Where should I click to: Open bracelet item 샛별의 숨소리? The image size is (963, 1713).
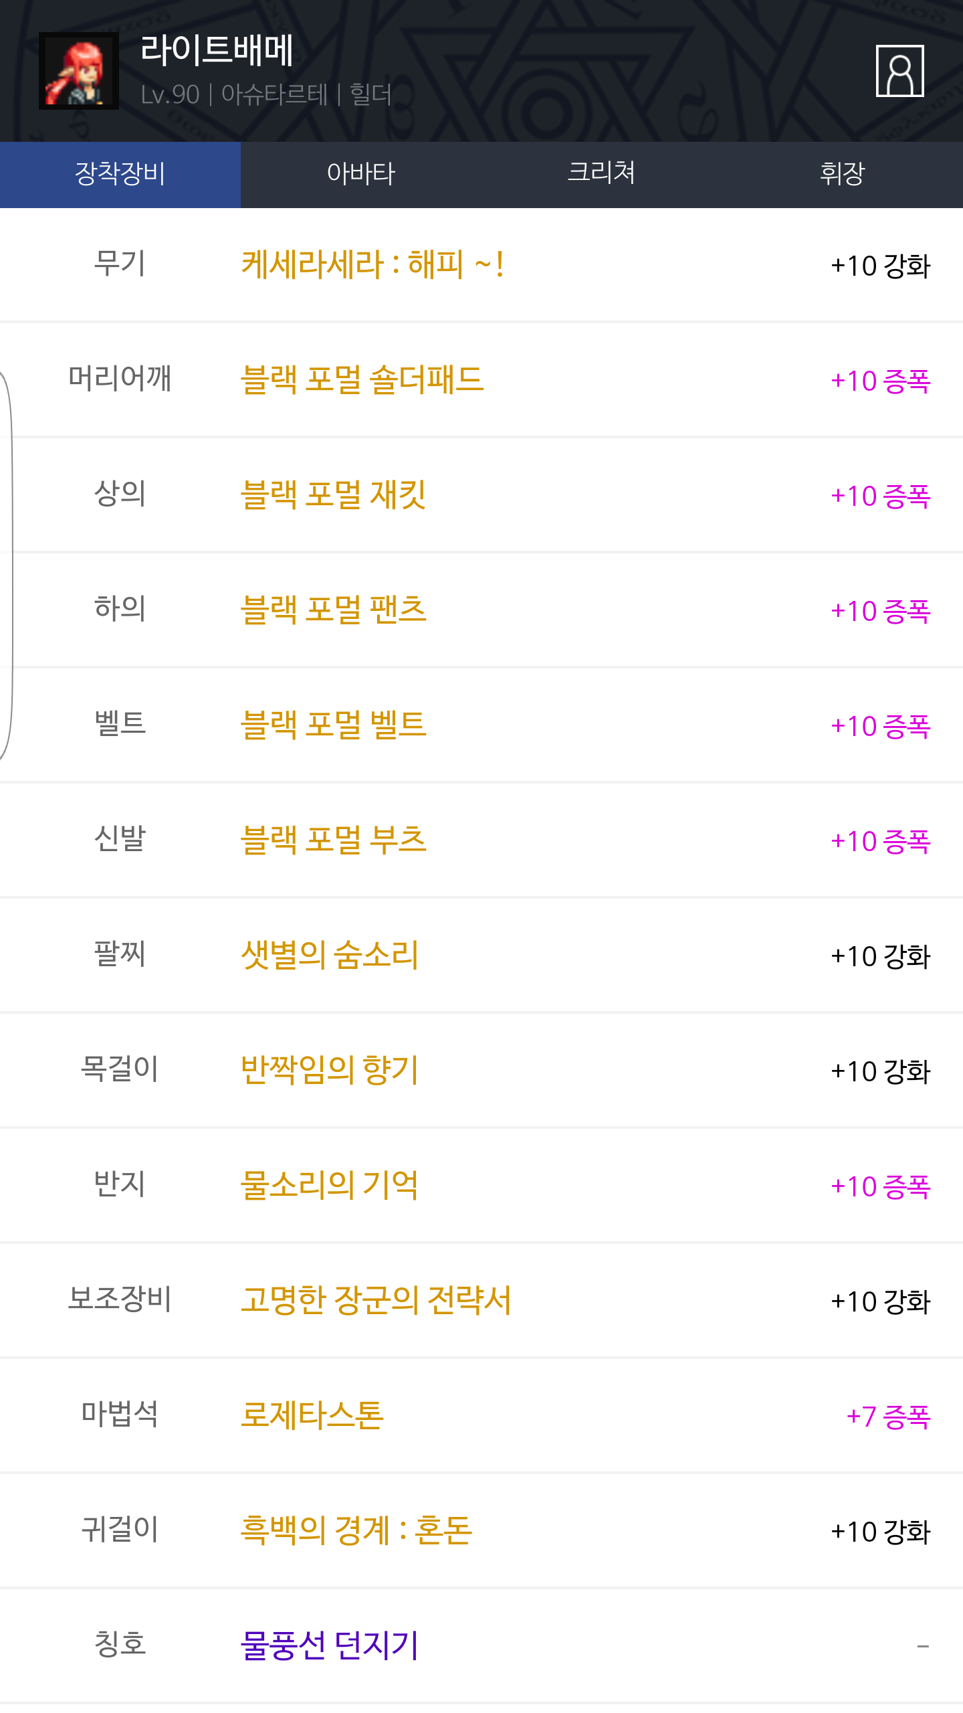point(329,956)
